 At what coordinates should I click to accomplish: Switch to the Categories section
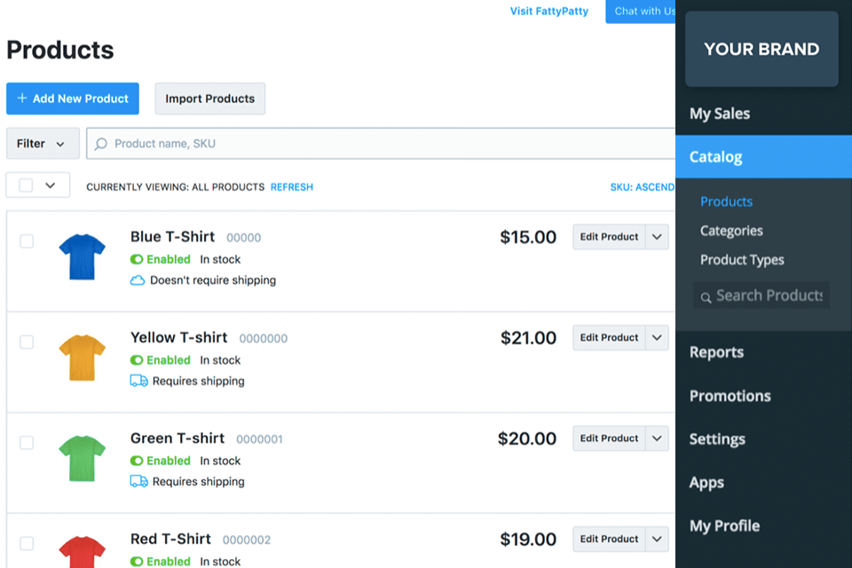(x=730, y=231)
